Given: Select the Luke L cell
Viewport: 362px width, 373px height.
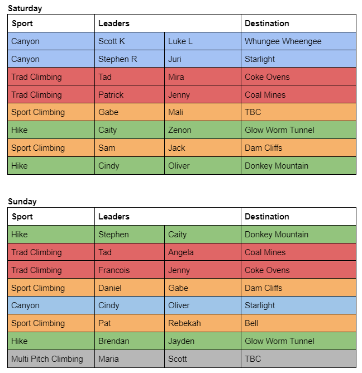Looking at the screenshot, I should (x=203, y=41).
